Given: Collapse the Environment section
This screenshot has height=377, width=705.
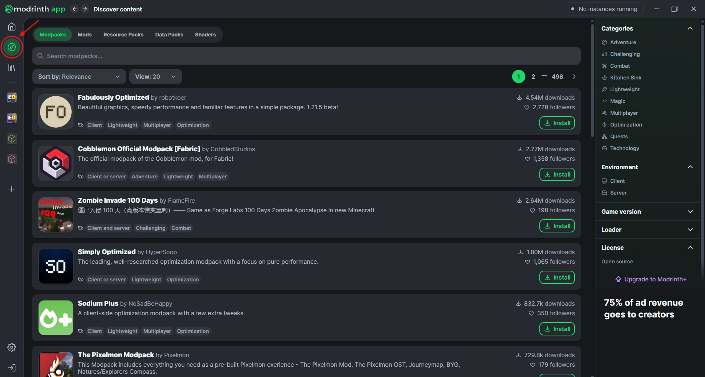Looking at the screenshot, I should pos(690,167).
